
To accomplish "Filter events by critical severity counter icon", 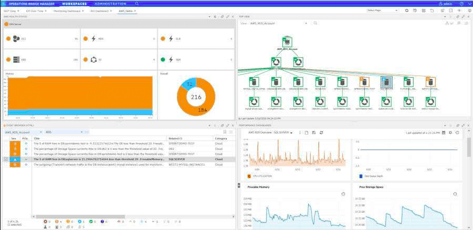I will pyautogui.click(x=45, y=222).
